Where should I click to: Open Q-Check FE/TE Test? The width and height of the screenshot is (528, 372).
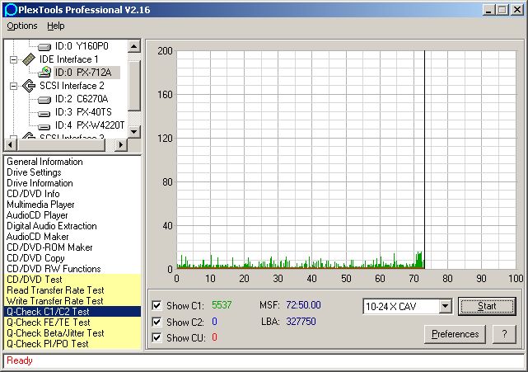72,323
